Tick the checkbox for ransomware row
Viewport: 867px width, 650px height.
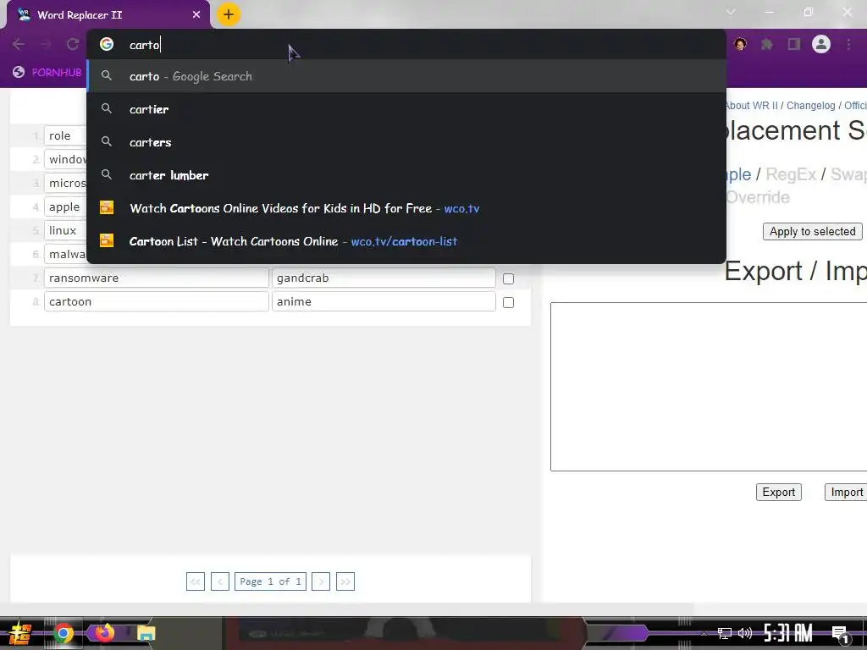click(508, 278)
